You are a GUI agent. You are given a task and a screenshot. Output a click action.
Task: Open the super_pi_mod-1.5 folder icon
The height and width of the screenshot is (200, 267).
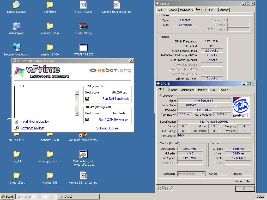(x=50, y=154)
